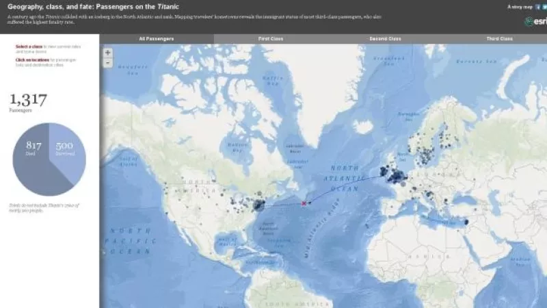The image size is (547, 308).
Task: Share story map on Facebook
Action: click(x=537, y=7)
